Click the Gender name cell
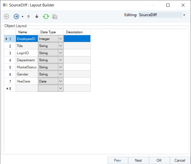 point(27,74)
